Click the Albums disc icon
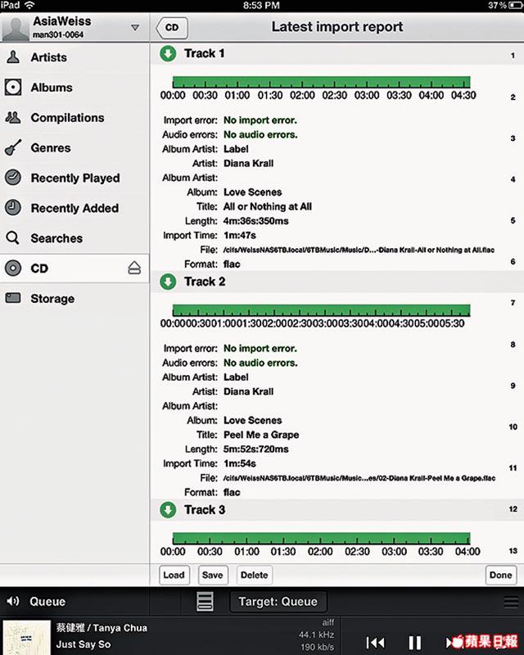This screenshot has width=524, height=655. point(13,88)
